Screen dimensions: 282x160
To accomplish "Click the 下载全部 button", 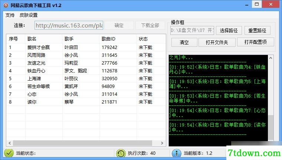I will point(150,25).
